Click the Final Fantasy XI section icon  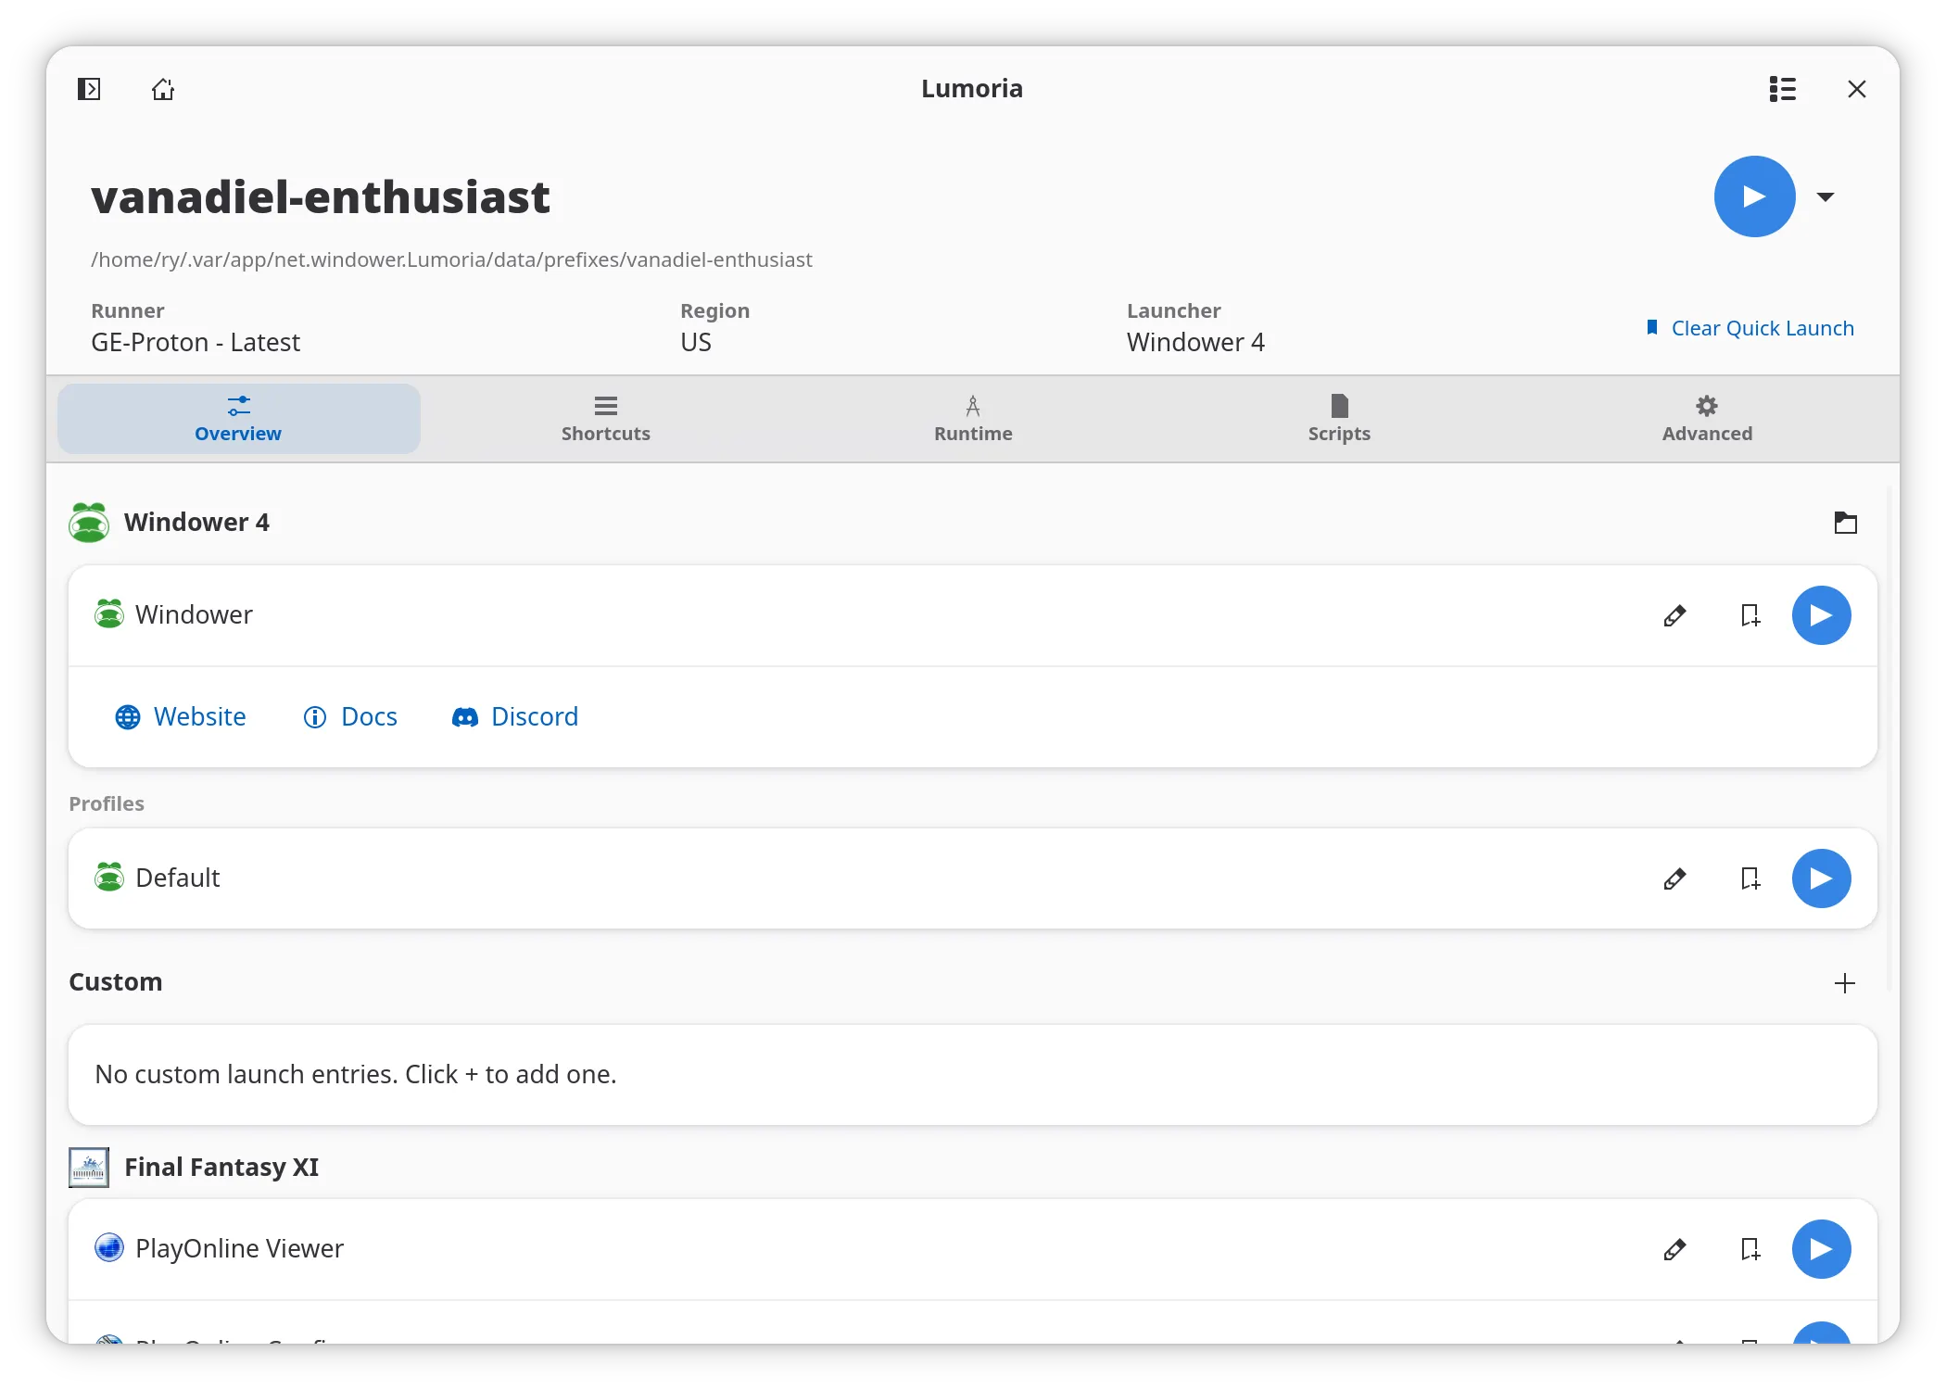coord(89,1168)
